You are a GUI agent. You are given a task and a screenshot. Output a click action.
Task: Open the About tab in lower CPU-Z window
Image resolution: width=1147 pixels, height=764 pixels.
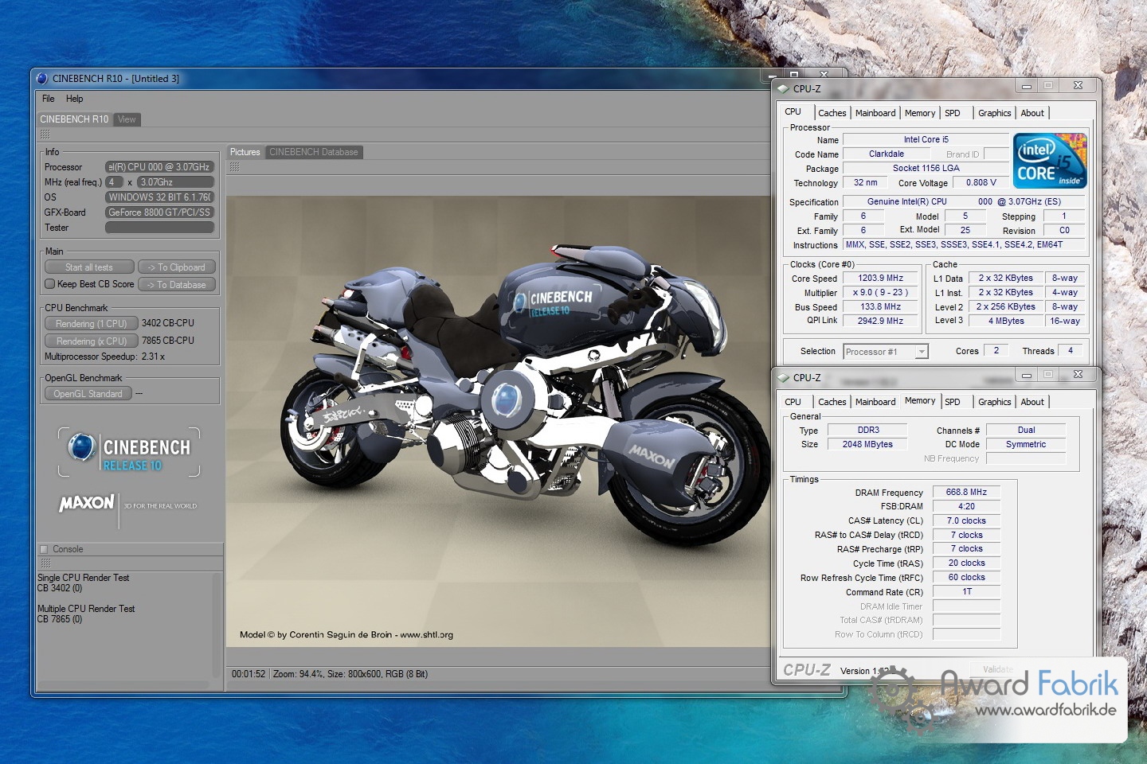(1032, 402)
